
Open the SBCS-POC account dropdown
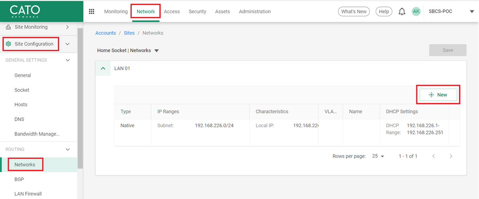click(471, 12)
